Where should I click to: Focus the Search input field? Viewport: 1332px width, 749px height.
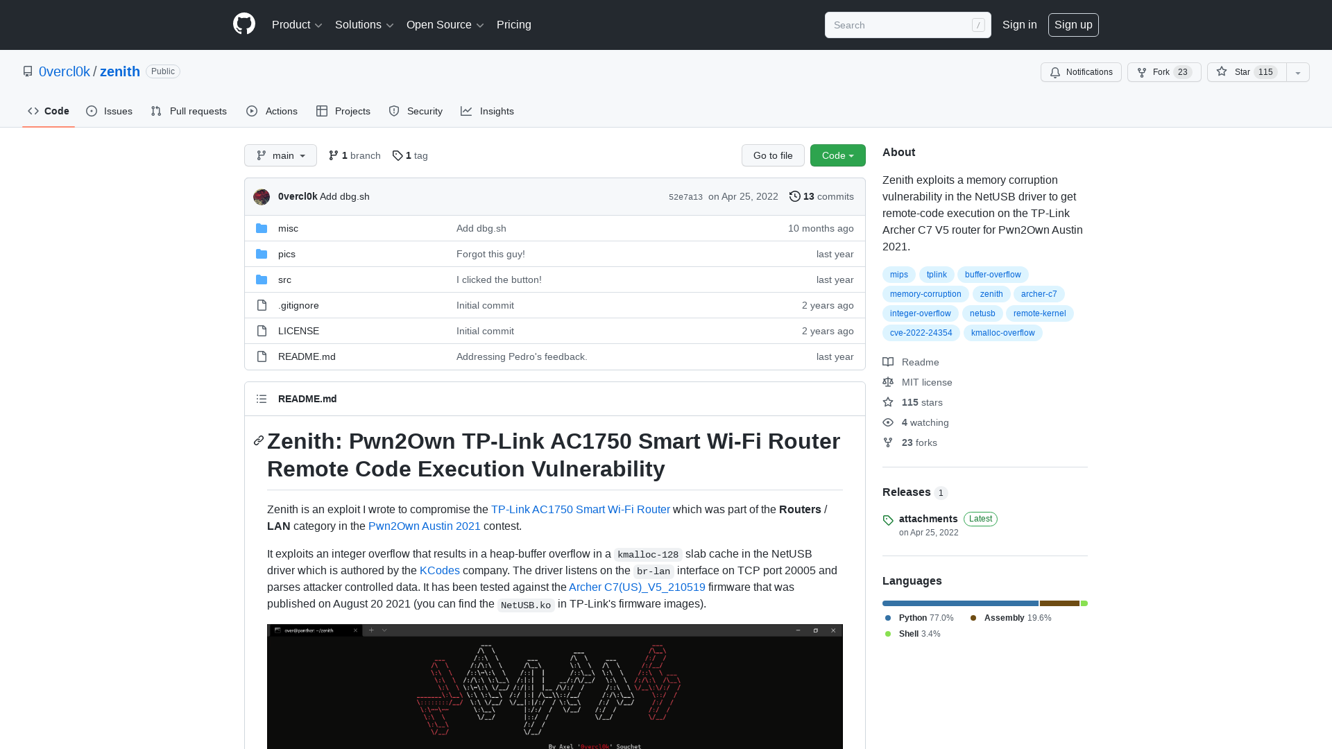click(907, 25)
